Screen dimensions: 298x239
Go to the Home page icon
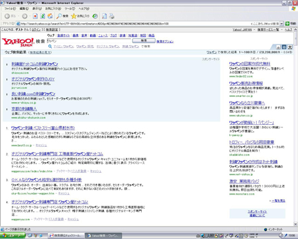click(50, 16)
